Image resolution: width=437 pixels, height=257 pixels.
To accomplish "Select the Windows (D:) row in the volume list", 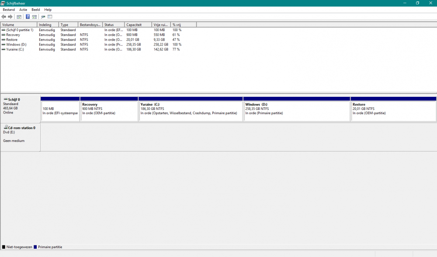I will 16,45.
